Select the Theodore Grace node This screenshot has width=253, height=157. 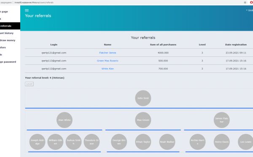(92, 142)
